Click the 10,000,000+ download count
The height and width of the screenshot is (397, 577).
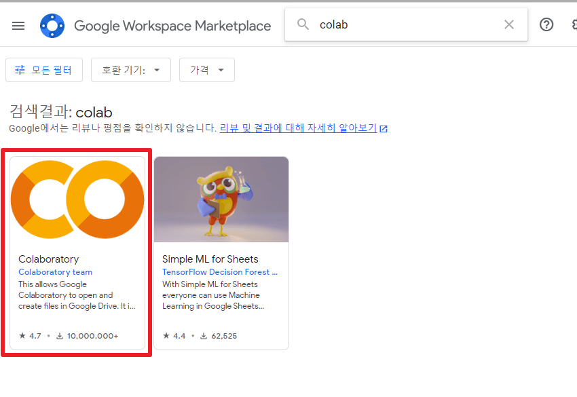[87, 336]
